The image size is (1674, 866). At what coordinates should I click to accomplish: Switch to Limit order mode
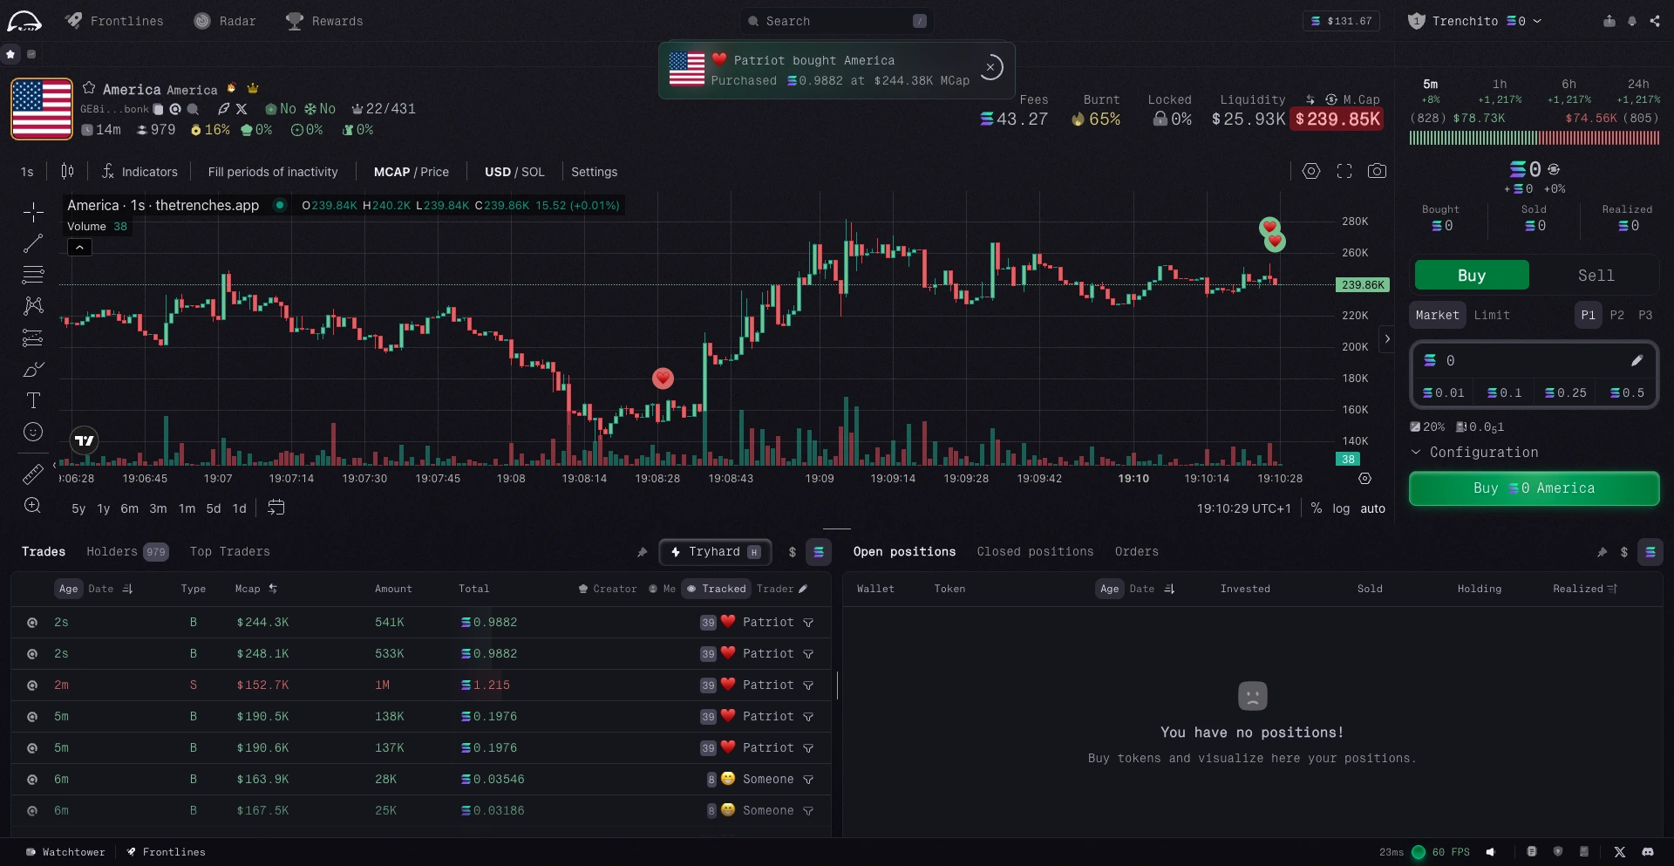click(x=1493, y=315)
